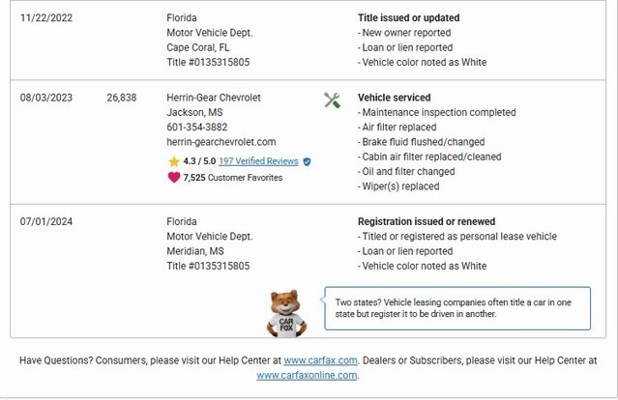618x400 pixels.
Task: Select the Herrin-Gear Chevrolet dealer name
Action: (214, 98)
